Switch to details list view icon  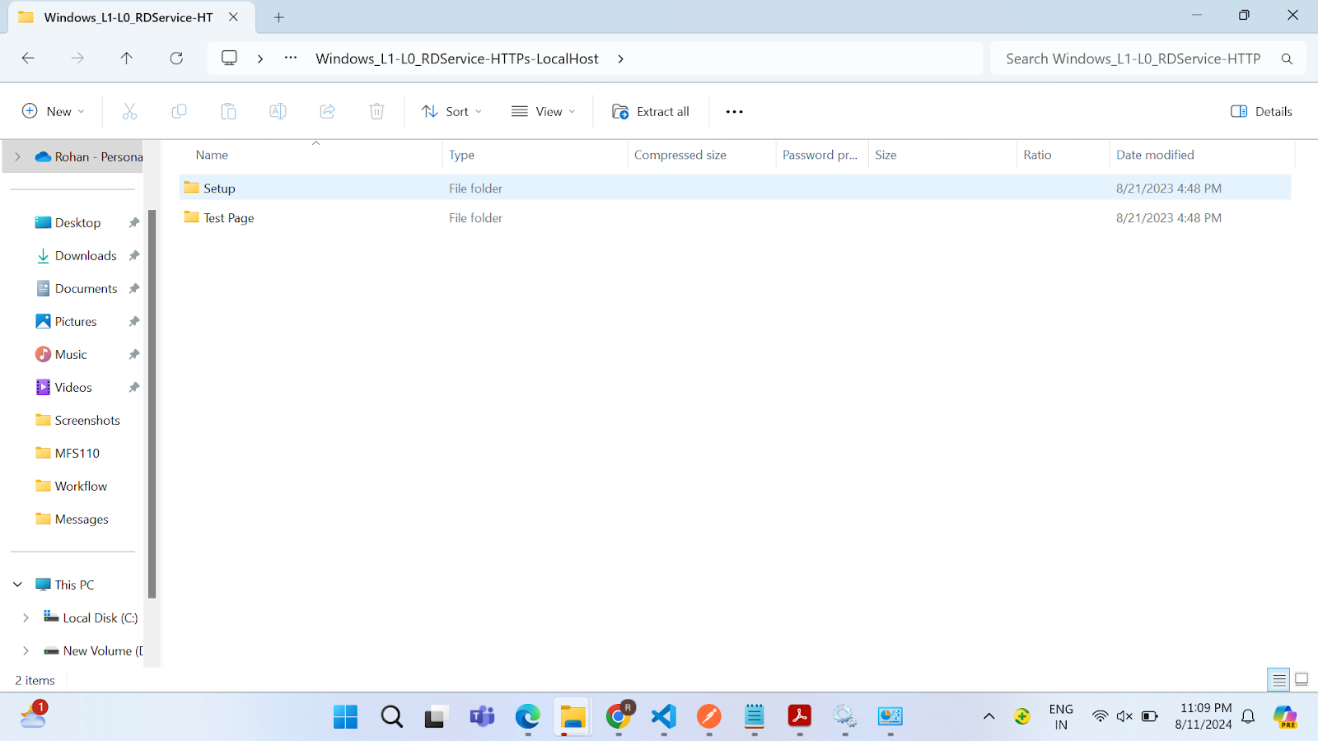click(x=1278, y=680)
